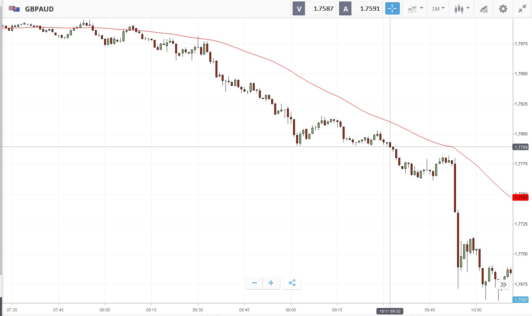The width and height of the screenshot is (532, 316).
Task: Click the 1,7789 crosshair price label
Action: point(520,147)
